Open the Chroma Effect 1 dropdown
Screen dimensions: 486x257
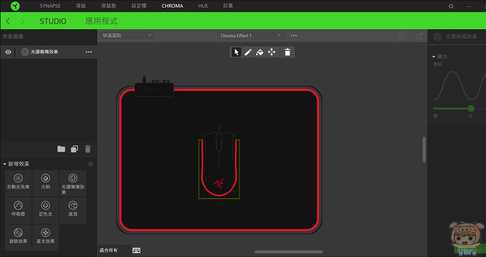251,35
